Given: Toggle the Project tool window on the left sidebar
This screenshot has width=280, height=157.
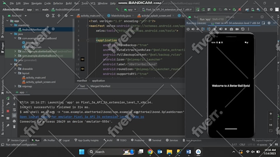Looking at the screenshot, I should pos(2,48).
